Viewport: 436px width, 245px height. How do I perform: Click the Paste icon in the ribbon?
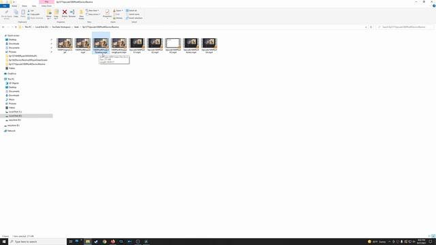pos(23,12)
